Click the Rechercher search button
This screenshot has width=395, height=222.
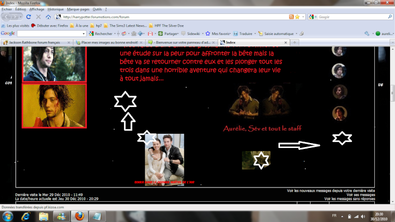[101, 34]
